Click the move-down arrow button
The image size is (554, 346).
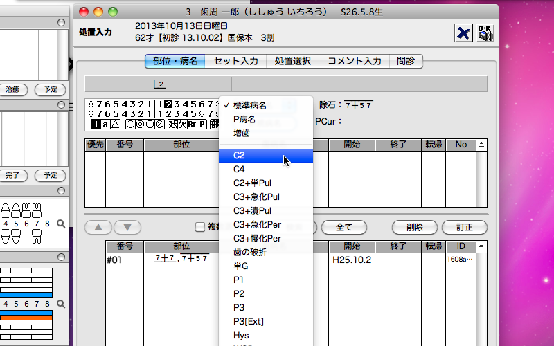coord(127,227)
